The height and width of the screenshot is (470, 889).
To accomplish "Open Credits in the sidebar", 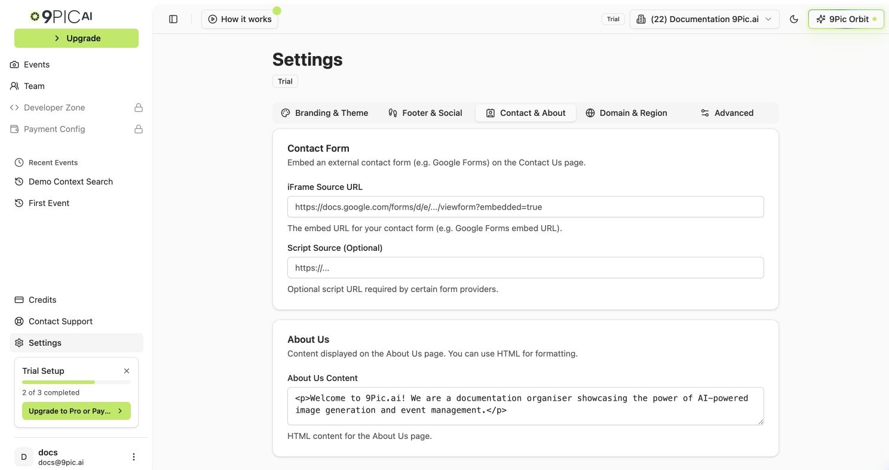I will (76, 300).
